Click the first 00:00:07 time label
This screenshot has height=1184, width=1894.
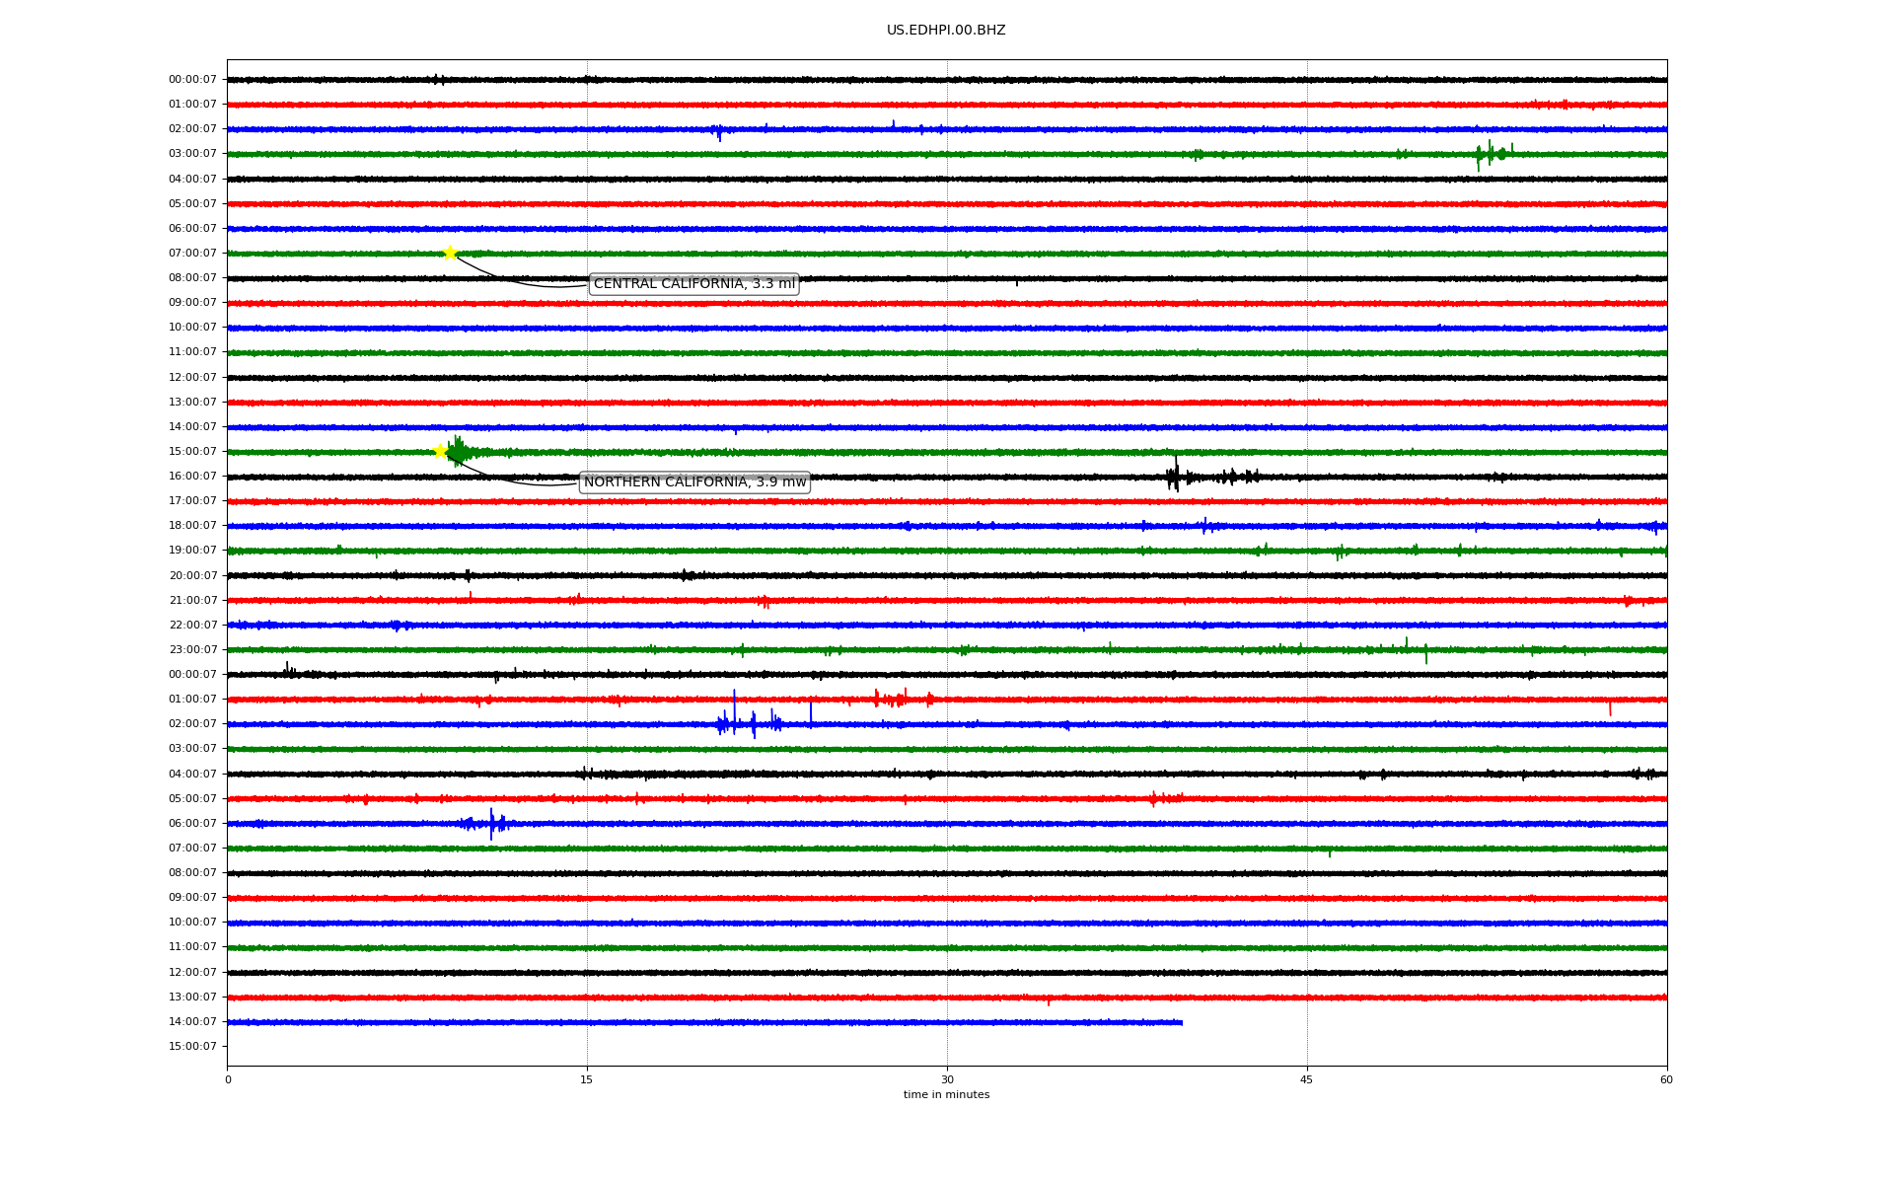click(x=192, y=80)
